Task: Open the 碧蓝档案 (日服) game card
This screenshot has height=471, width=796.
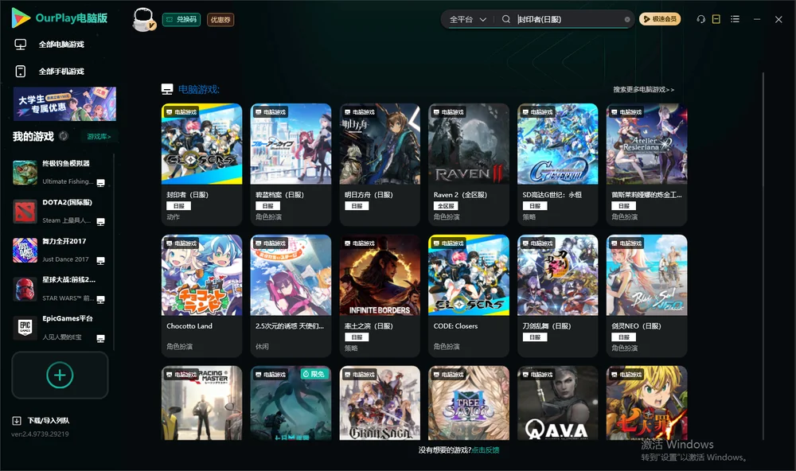Action: point(291,165)
